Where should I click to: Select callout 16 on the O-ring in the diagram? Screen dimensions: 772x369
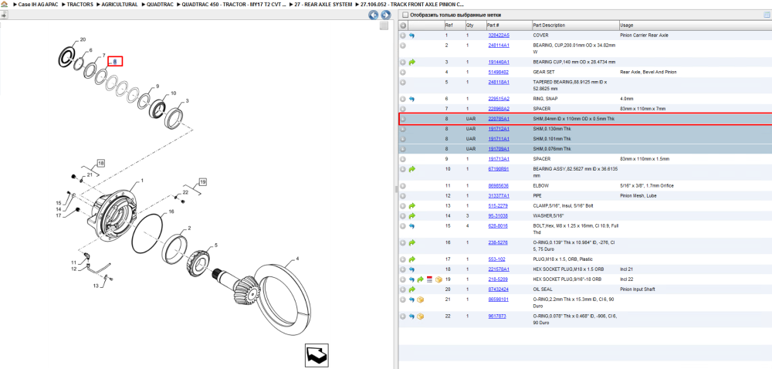click(x=171, y=212)
